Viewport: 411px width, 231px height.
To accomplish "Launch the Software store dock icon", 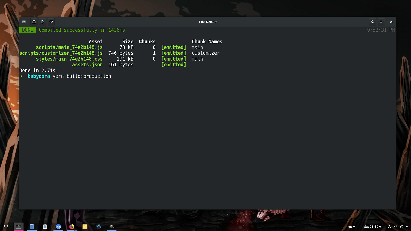I will point(45,227).
